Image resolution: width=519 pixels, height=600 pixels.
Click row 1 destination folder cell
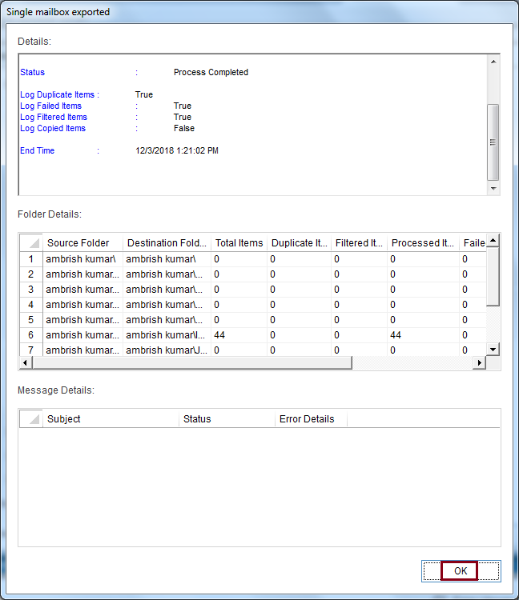coord(167,259)
